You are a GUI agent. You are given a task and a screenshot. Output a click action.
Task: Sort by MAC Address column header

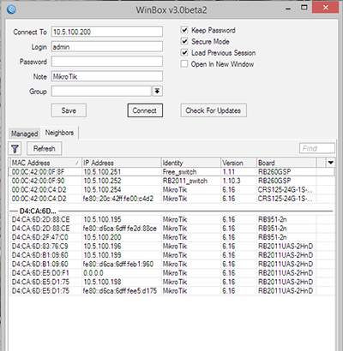(x=45, y=163)
